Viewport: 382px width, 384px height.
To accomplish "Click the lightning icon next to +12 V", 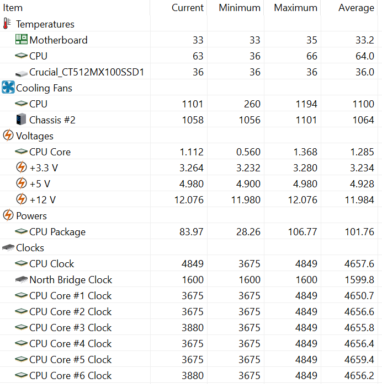I will pos(22,199).
